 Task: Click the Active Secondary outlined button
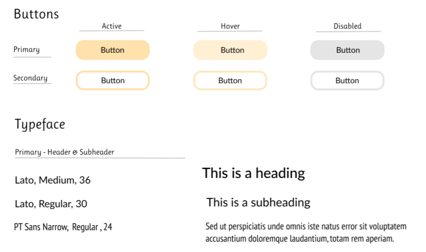tap(113, 80)
